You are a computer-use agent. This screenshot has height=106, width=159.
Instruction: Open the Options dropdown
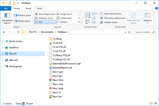(x=148, y=18)
